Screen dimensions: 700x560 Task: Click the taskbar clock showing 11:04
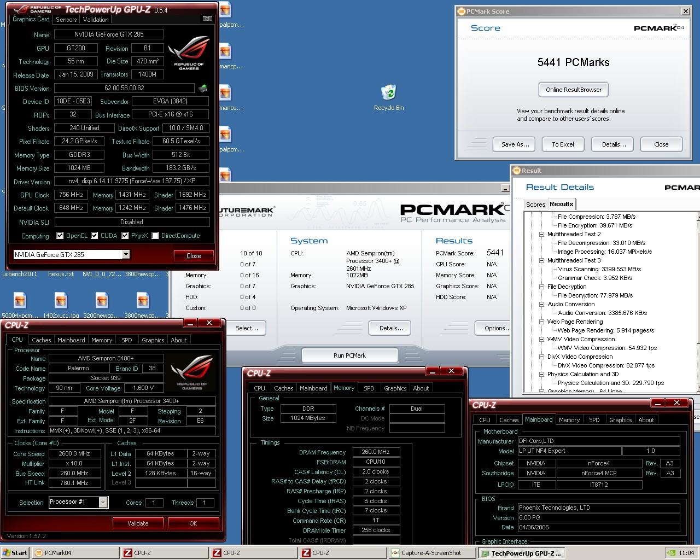coord(686,553)
